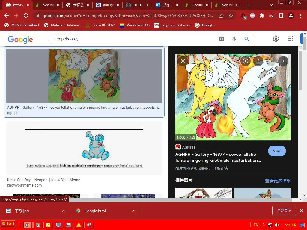Submit search with magnifier icon
307x230 pixels.
246,39
